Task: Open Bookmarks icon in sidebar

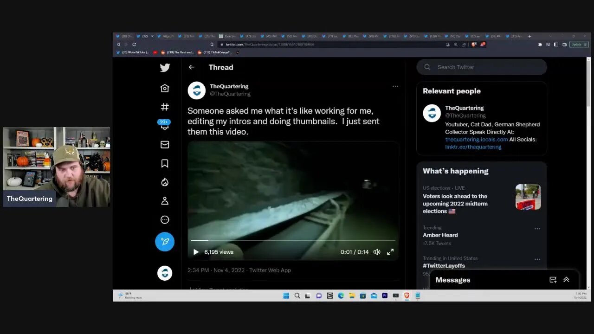Action: [x=165, y=163]
